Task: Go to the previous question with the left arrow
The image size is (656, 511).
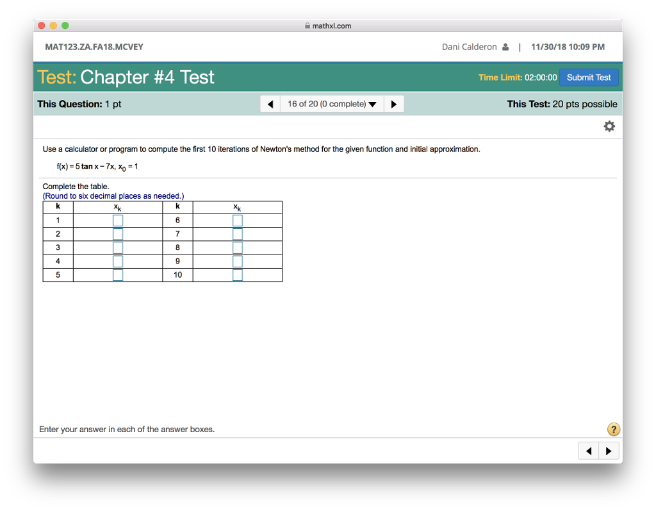Action: [x=270, y=103]
